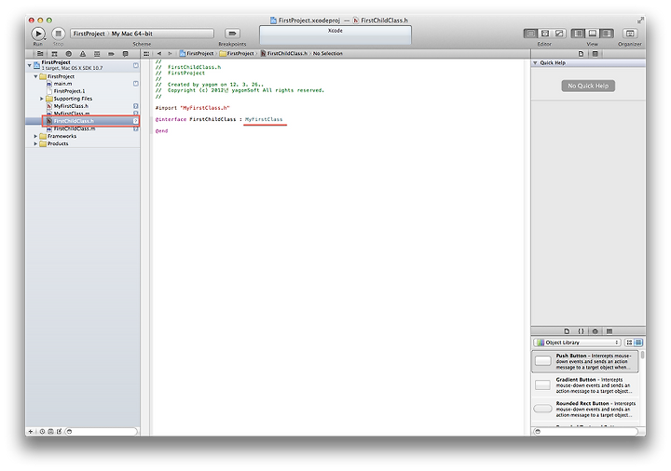
Task: Expand the Supporting Files folder
Action: pos(42,99)
